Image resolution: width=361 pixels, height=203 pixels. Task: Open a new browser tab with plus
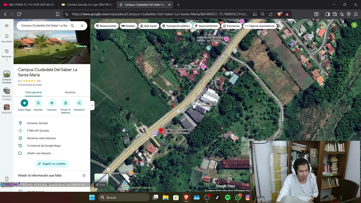pyautogui.click(x=178, y=5)
